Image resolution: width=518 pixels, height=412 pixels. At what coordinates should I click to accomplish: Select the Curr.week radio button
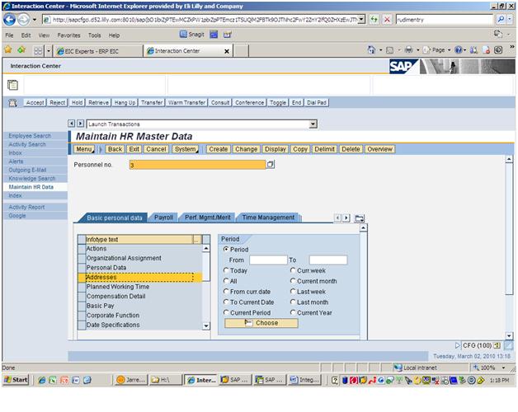click(x=293, y=270)
